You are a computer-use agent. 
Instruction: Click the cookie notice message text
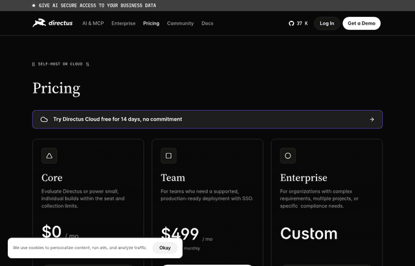click(80, 248)
